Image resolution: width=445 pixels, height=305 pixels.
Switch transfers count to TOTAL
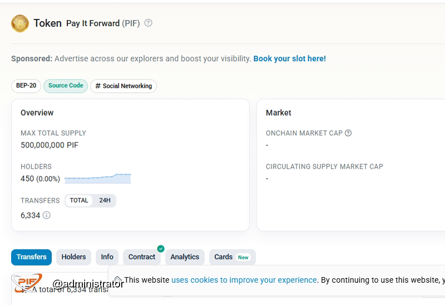(x=79, y=200)
